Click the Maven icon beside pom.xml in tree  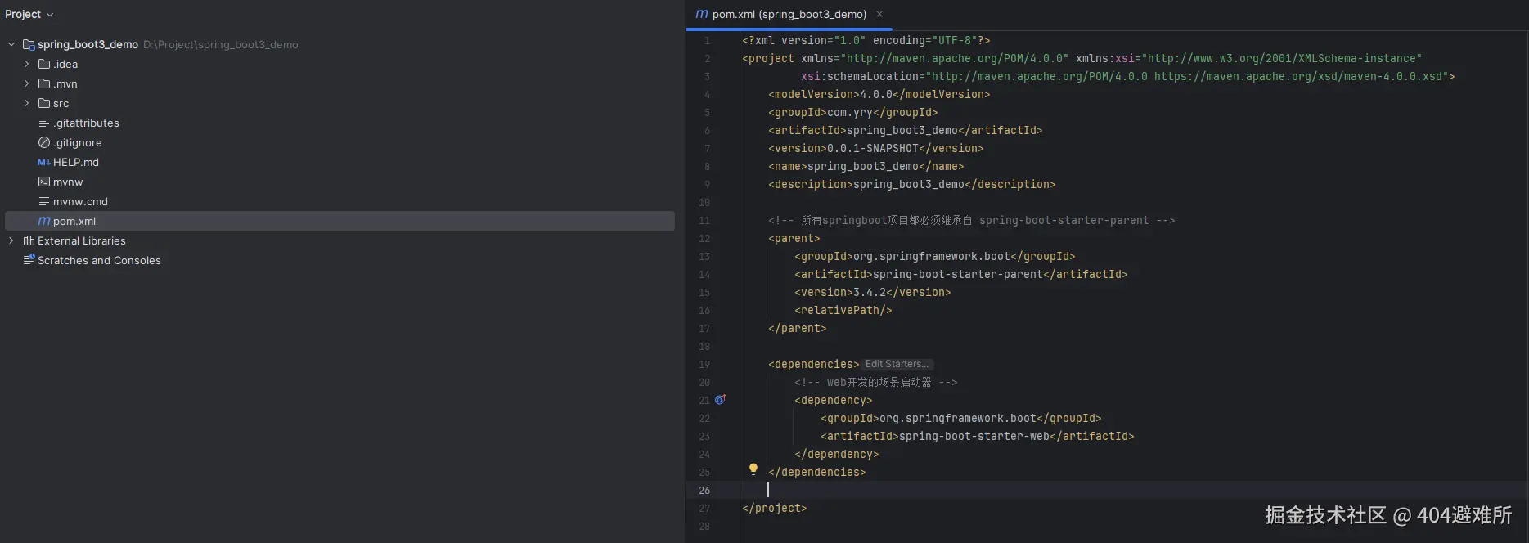44,221
